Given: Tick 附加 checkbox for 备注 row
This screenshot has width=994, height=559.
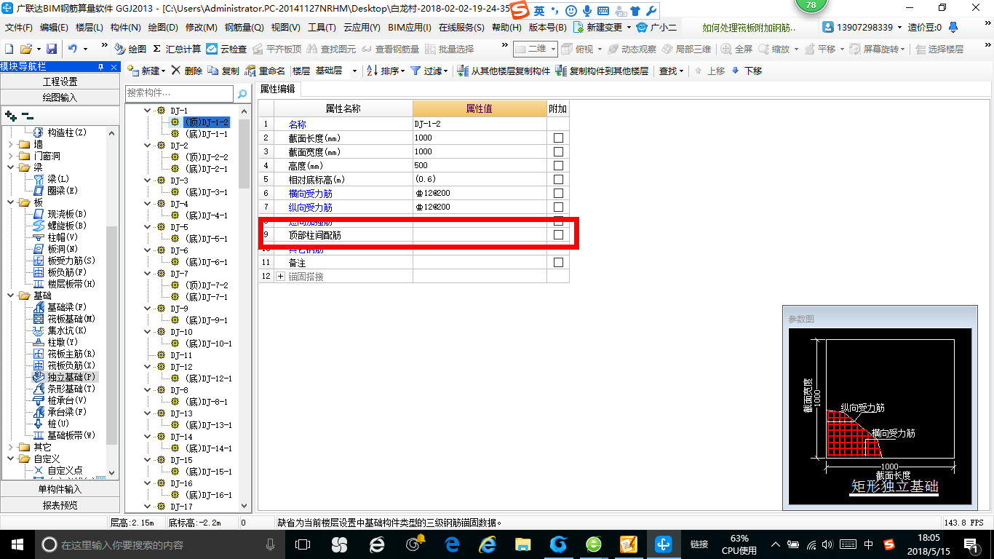Looking at the screenshot, I should [558, 262].
